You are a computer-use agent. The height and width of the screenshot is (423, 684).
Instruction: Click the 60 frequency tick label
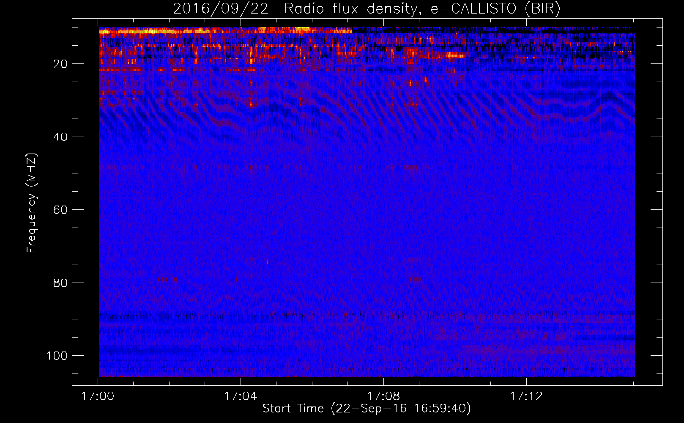click(x=61, y=210)
